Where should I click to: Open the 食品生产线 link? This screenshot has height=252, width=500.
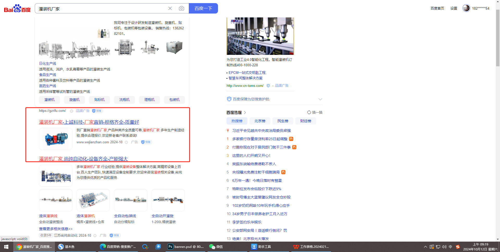tap(48, 75)
